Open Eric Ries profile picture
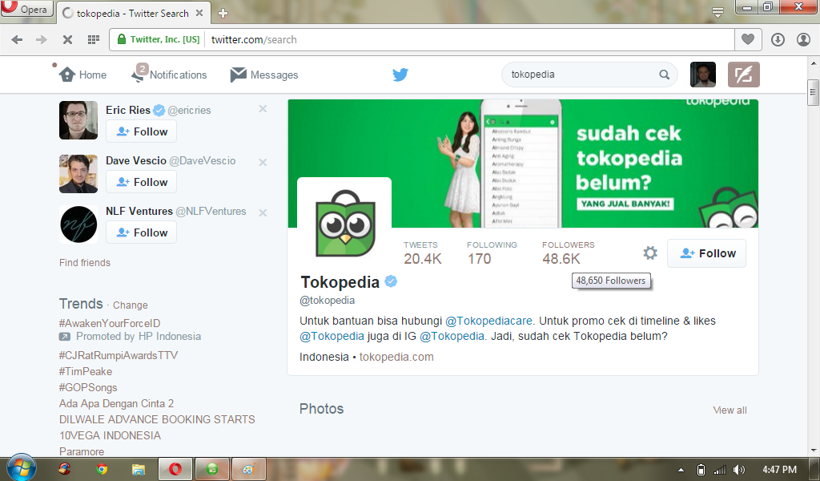The height and width of the screenshot is (481, 820). tap(78, 120)
